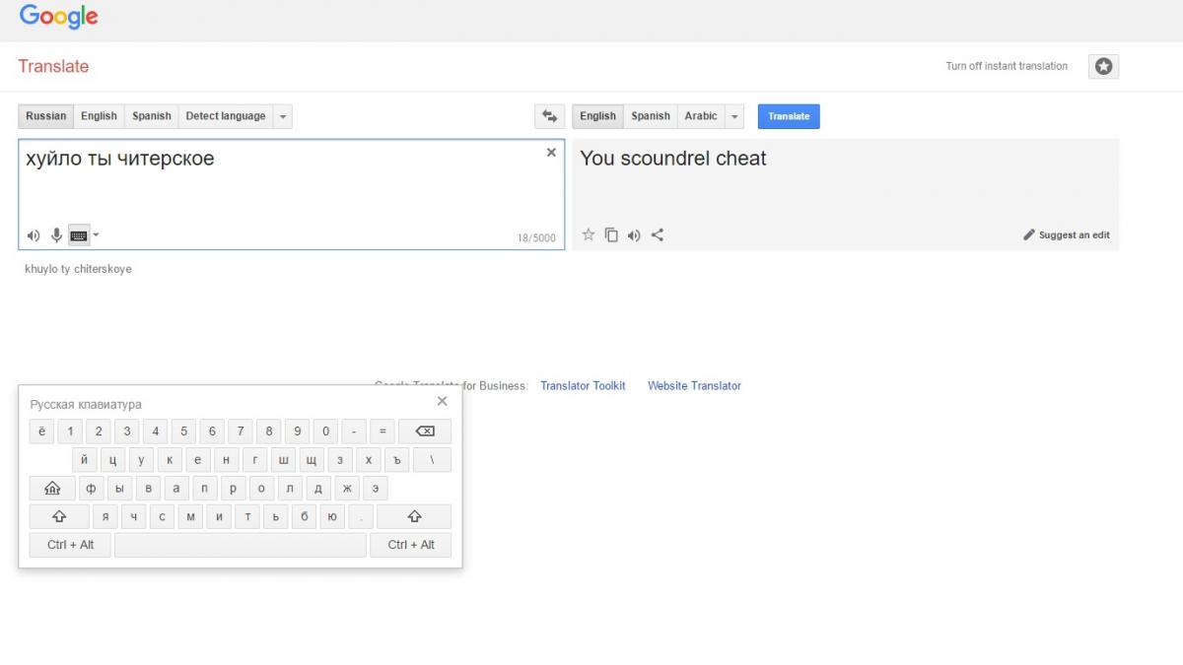Listen to the Russian source text

point(34,235)
